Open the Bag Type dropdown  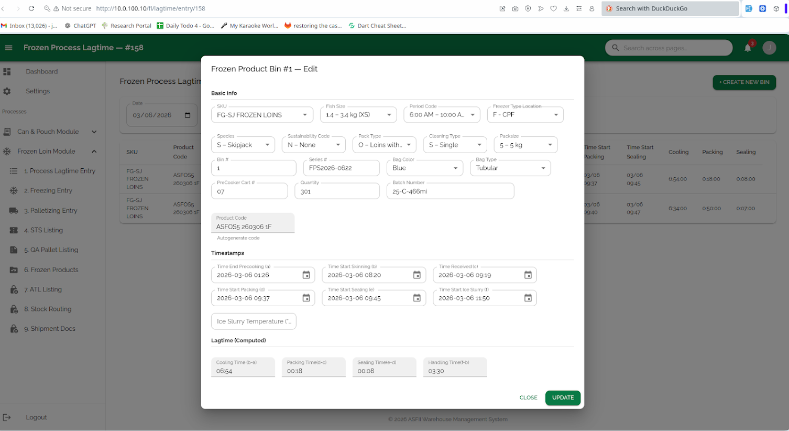tap(510, 168)
